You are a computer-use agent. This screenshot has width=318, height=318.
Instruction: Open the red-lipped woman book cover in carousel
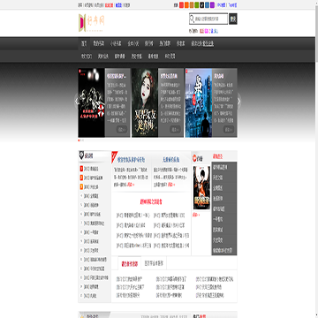pos(145,102)
